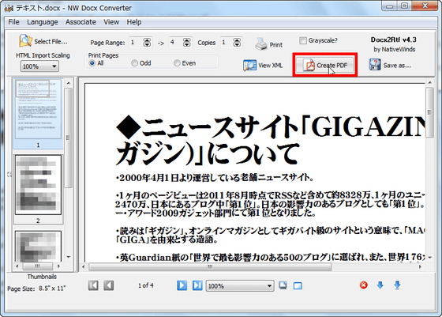
Task: Click Page Range end input field
Action: point(175,43)
